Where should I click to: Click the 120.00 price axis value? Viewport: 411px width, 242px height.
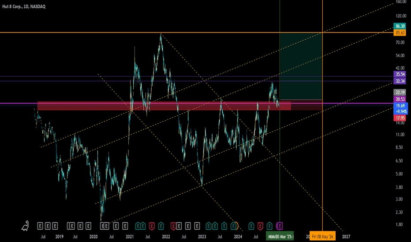(x=401, y=16)
